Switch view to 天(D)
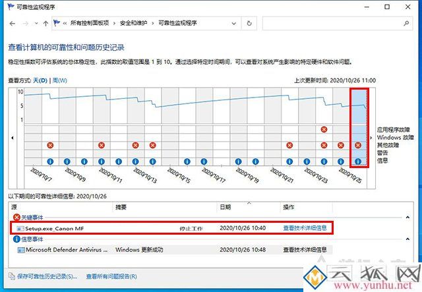Screen dimensions: 422x292 tap(40, 80)
